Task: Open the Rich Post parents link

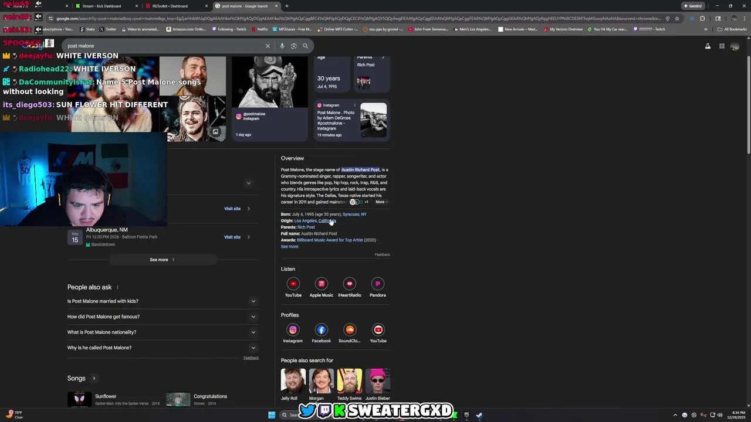Action: pos(306,227)
